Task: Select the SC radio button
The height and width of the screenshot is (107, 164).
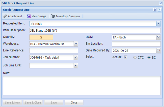Action: [149, 57]
